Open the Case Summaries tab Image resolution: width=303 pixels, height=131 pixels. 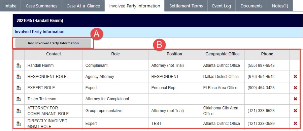tap(41, 6)
